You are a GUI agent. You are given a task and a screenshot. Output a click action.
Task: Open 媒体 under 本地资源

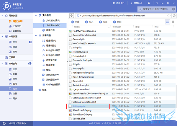[13, 47]
